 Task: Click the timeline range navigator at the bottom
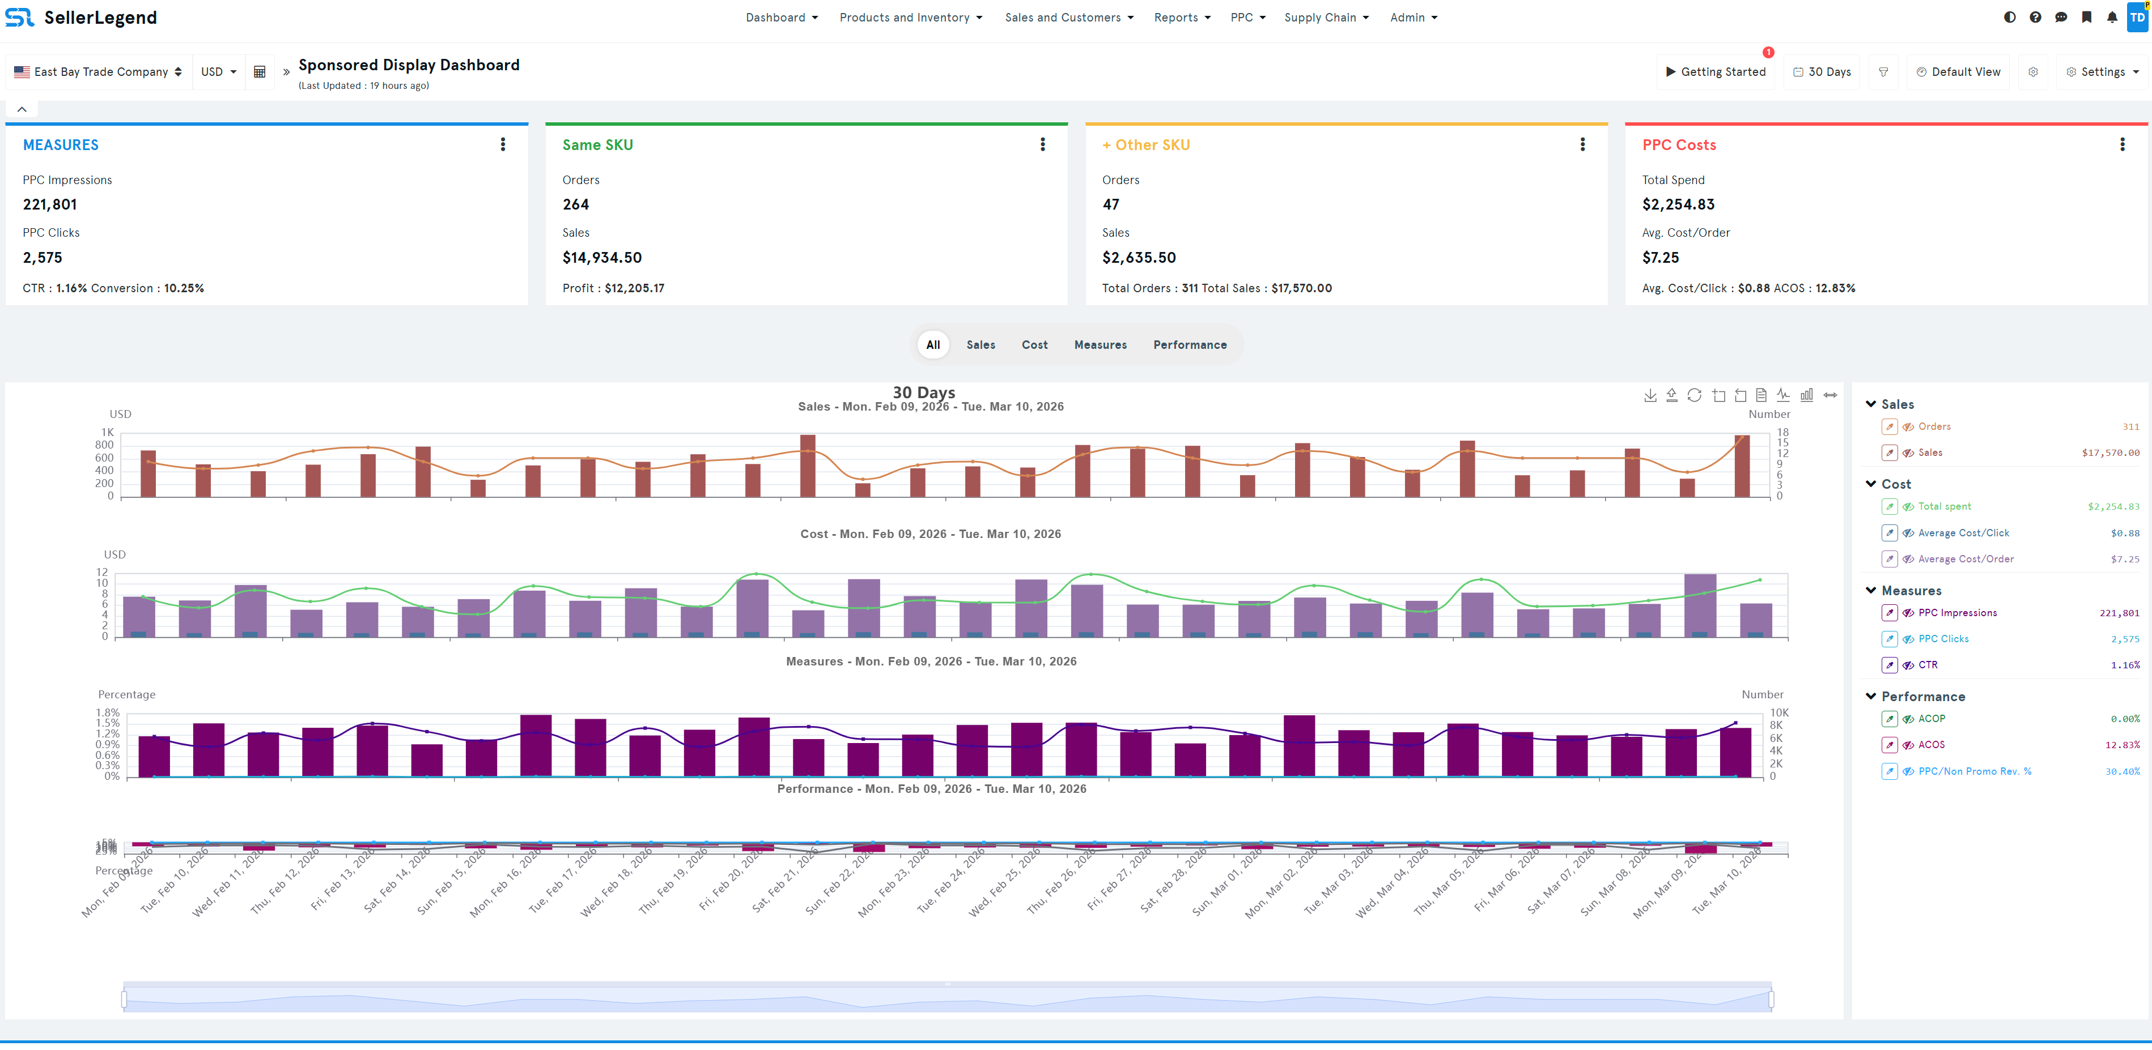tap(948, 996)
